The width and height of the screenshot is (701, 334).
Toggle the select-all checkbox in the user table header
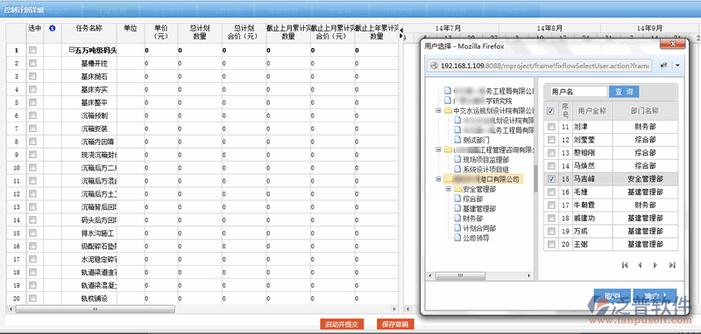551,110
